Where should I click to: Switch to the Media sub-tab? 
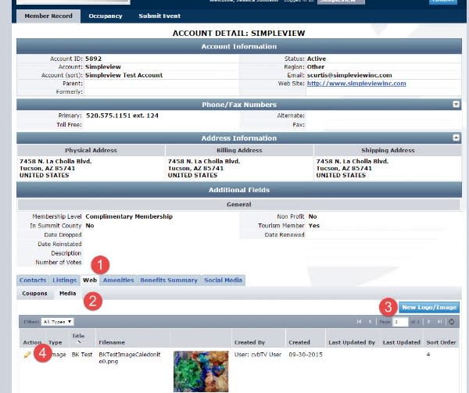tap(67, 293)
